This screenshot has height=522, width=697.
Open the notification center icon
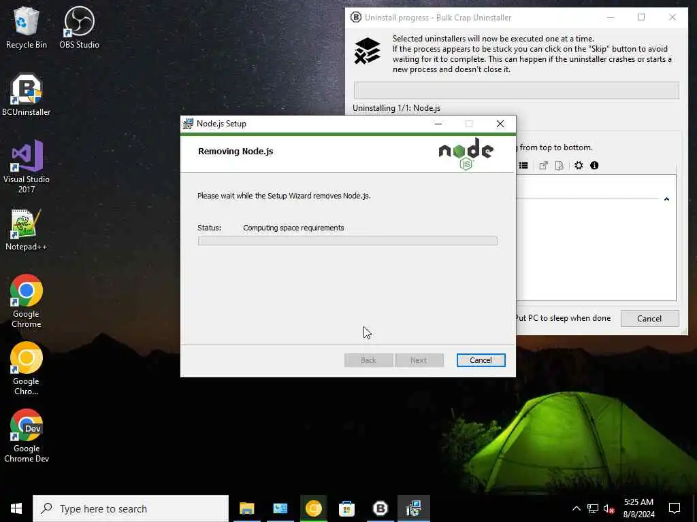tap(675, 508)
